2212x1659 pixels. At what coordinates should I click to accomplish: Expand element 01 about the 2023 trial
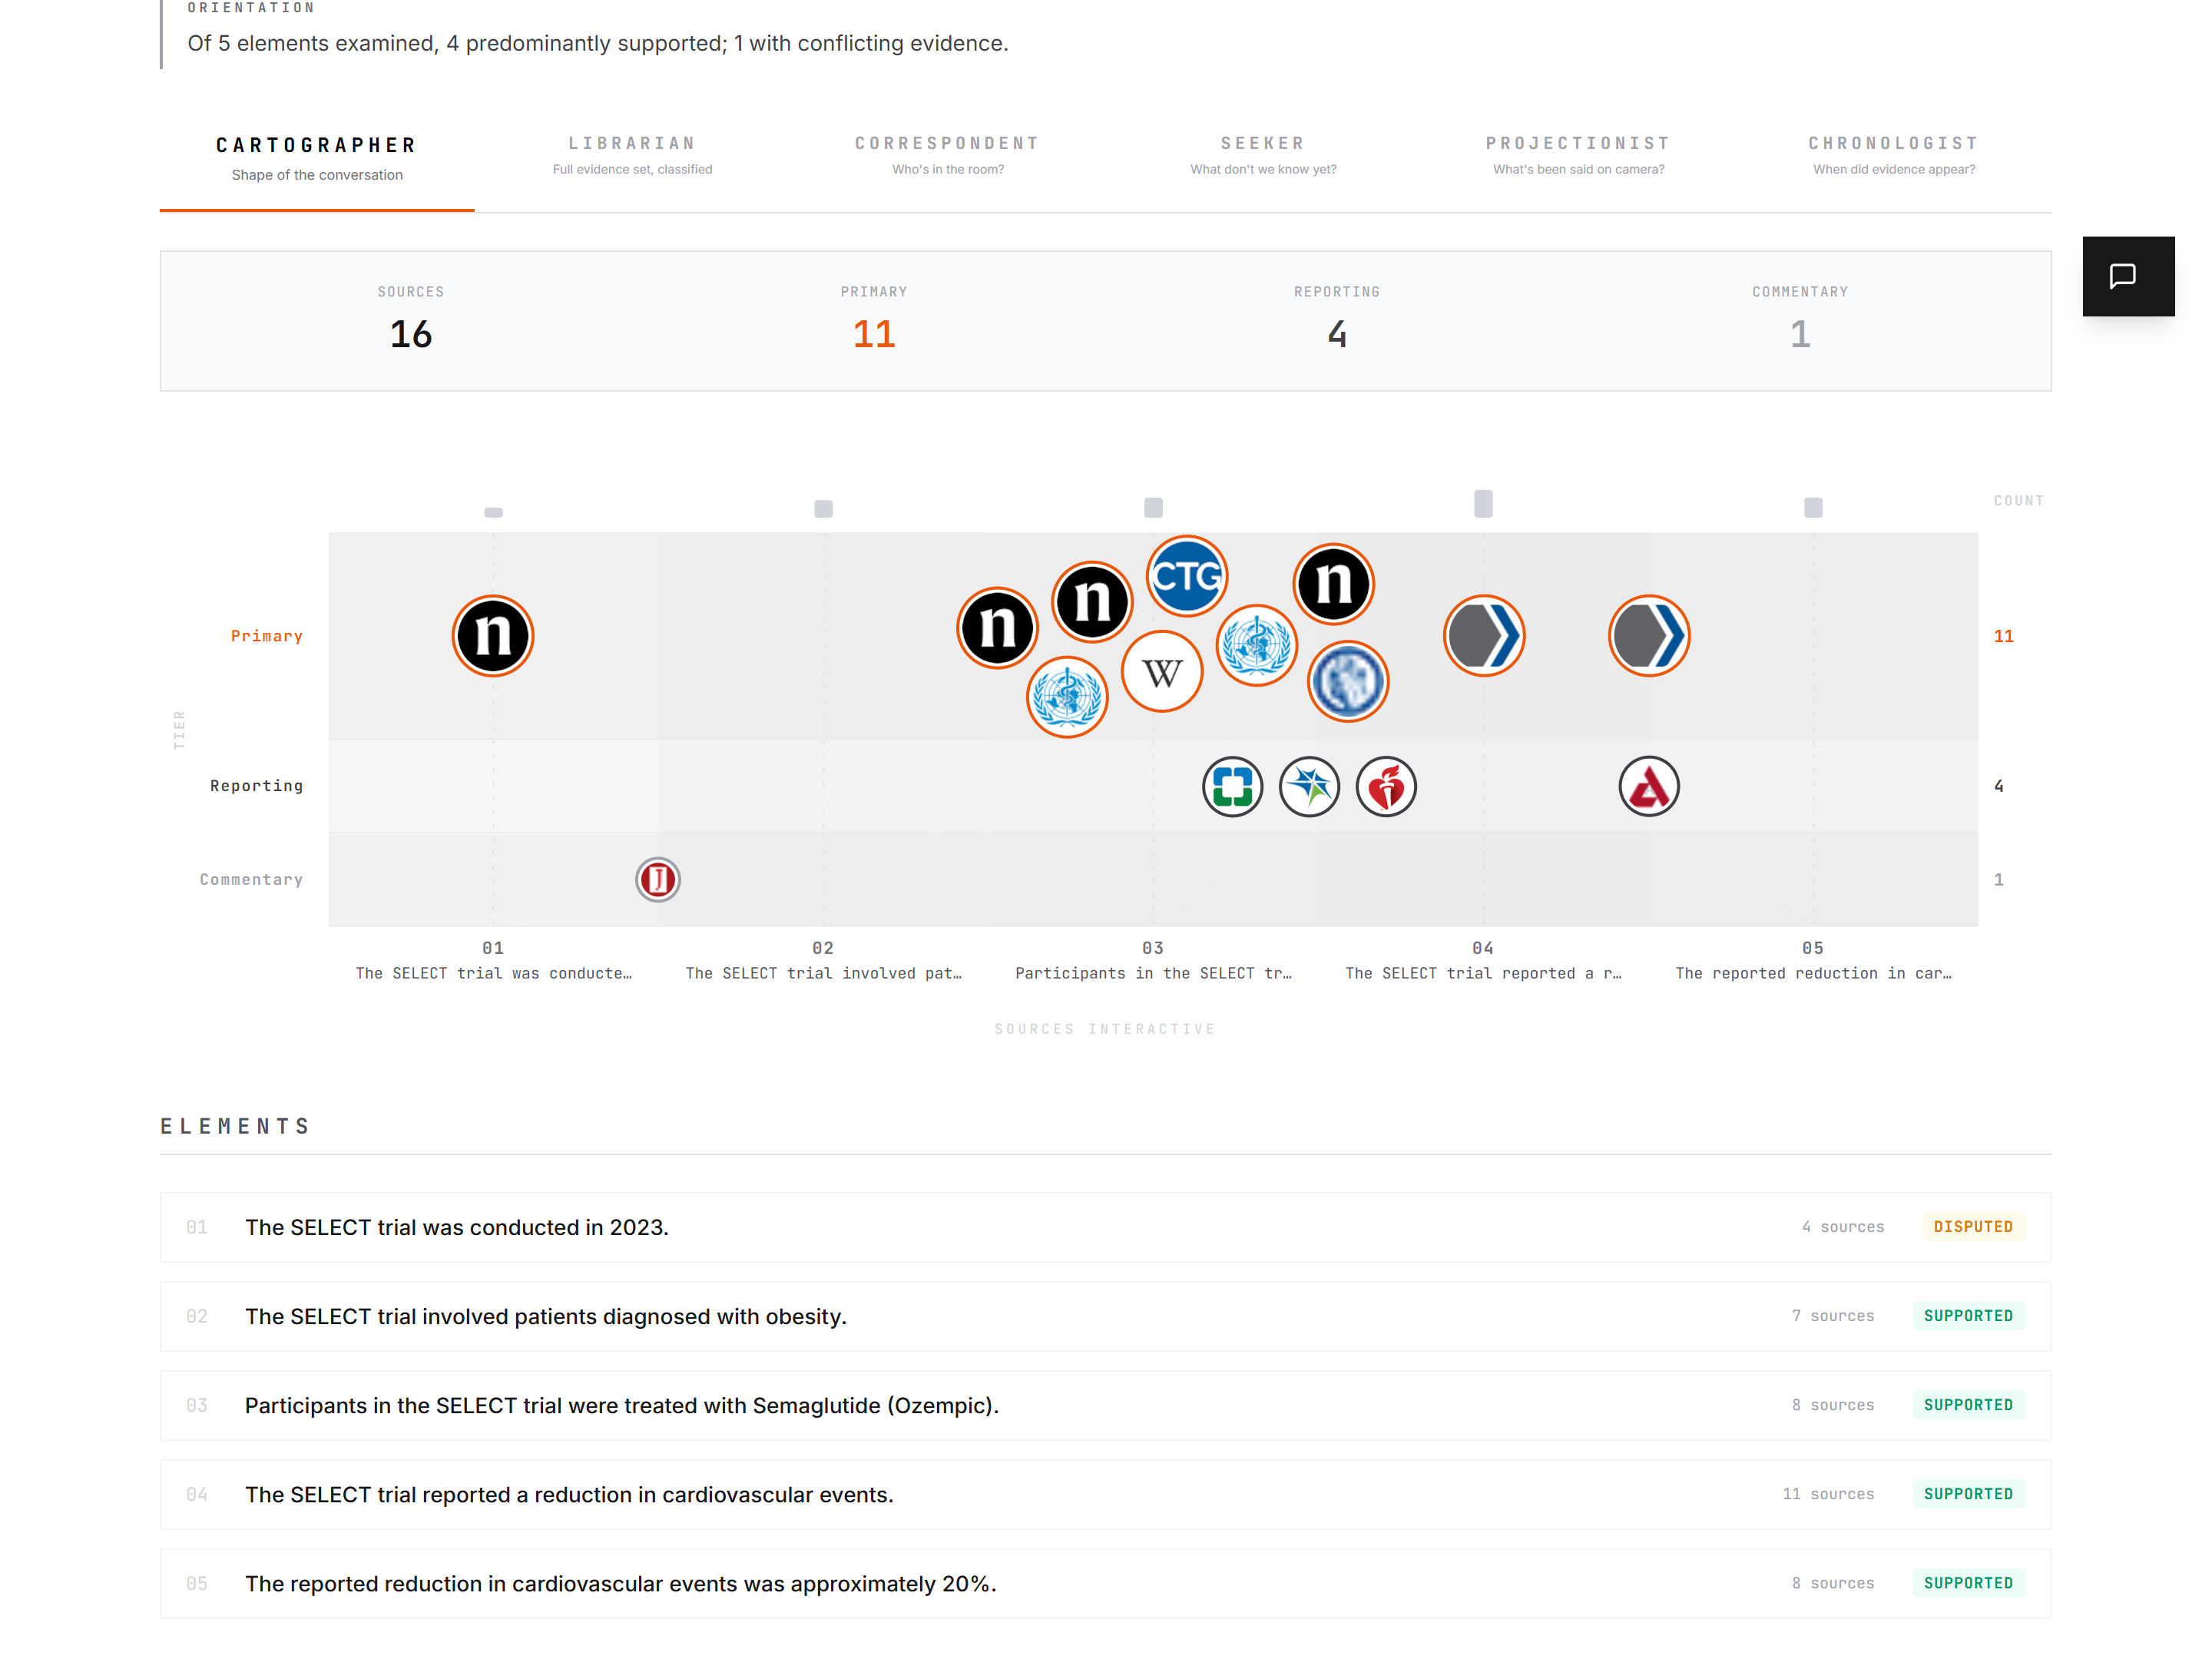click(1106, 1227)
